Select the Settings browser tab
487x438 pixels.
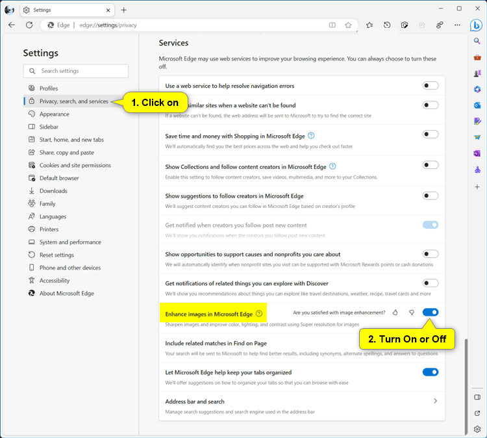67,10
